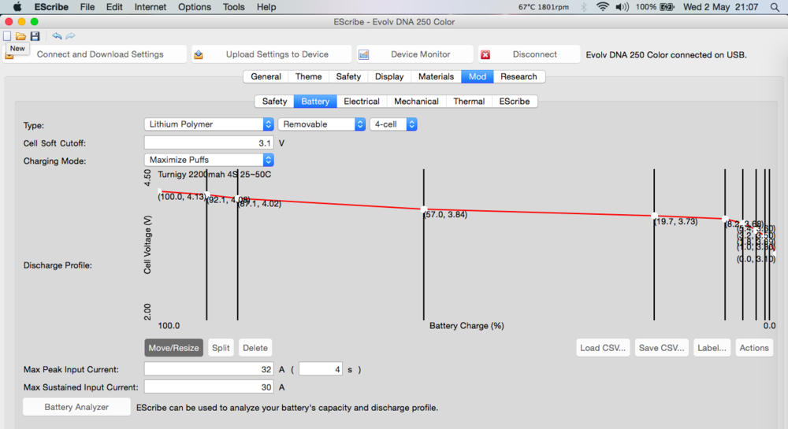Toggle the Move/Resize edit mode
Image resolution: width=788 pixels, height=429 pixels.
(x=173, y=348)
